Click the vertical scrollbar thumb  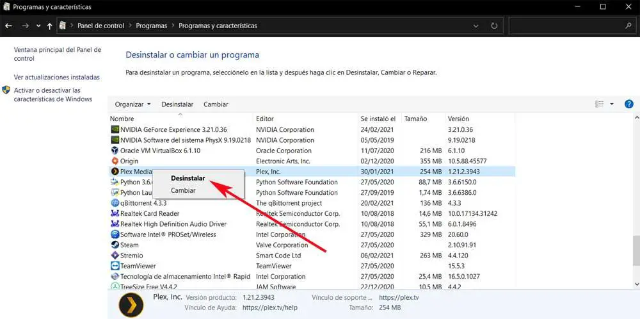pos(636,250)
